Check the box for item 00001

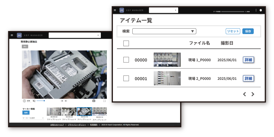click(126, 79)
